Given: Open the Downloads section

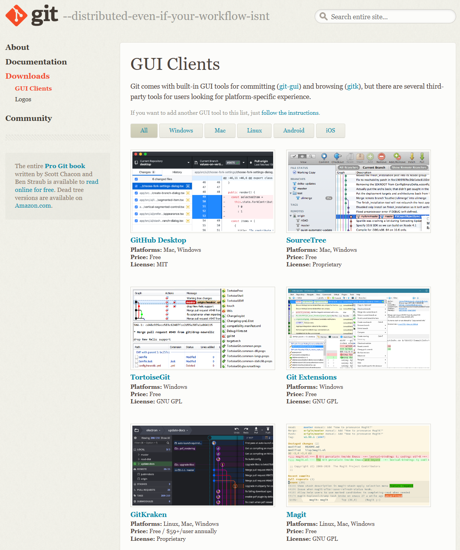Looking at the screenshot, I should click(x=28, y=76).
